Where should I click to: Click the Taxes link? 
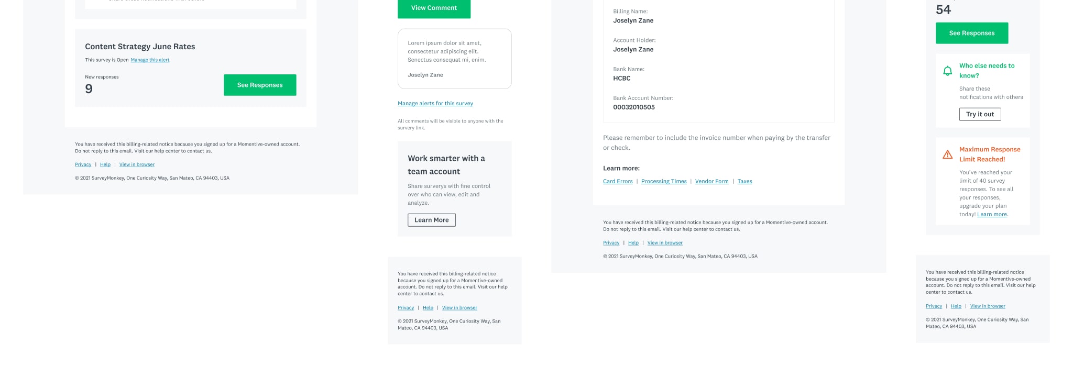[744, 182]
